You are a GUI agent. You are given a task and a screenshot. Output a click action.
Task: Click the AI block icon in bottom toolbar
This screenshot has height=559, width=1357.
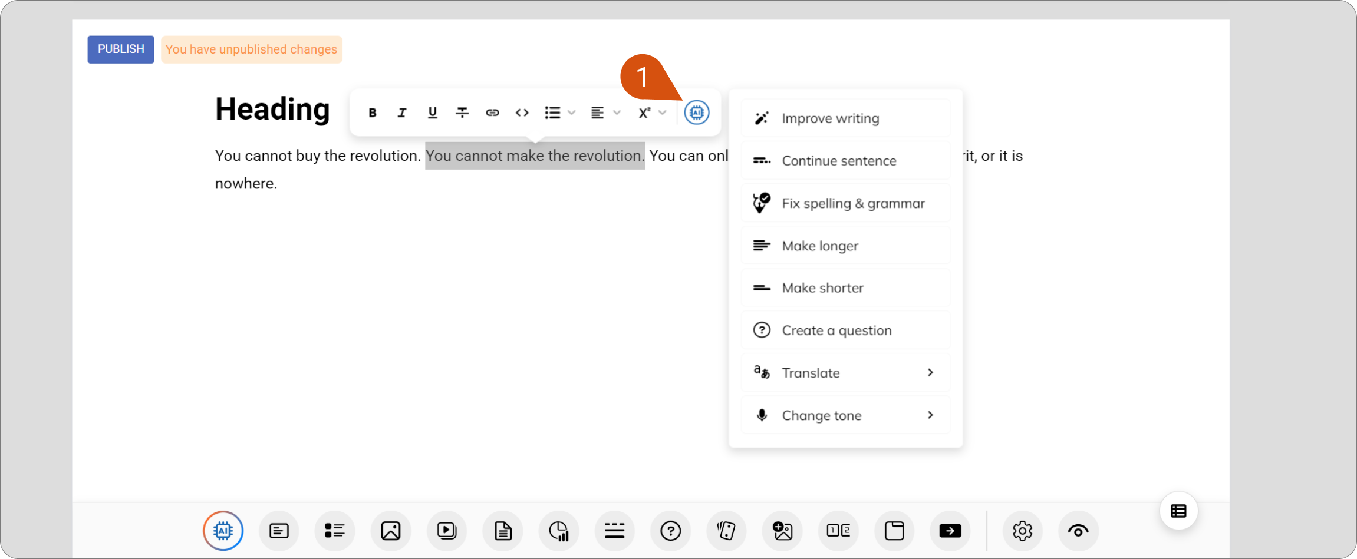(223, 531)
